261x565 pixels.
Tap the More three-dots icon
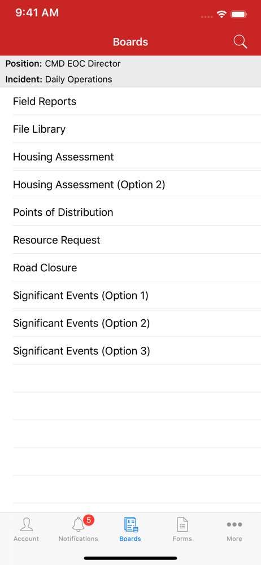pyautogui.click(x=234, y=525)
